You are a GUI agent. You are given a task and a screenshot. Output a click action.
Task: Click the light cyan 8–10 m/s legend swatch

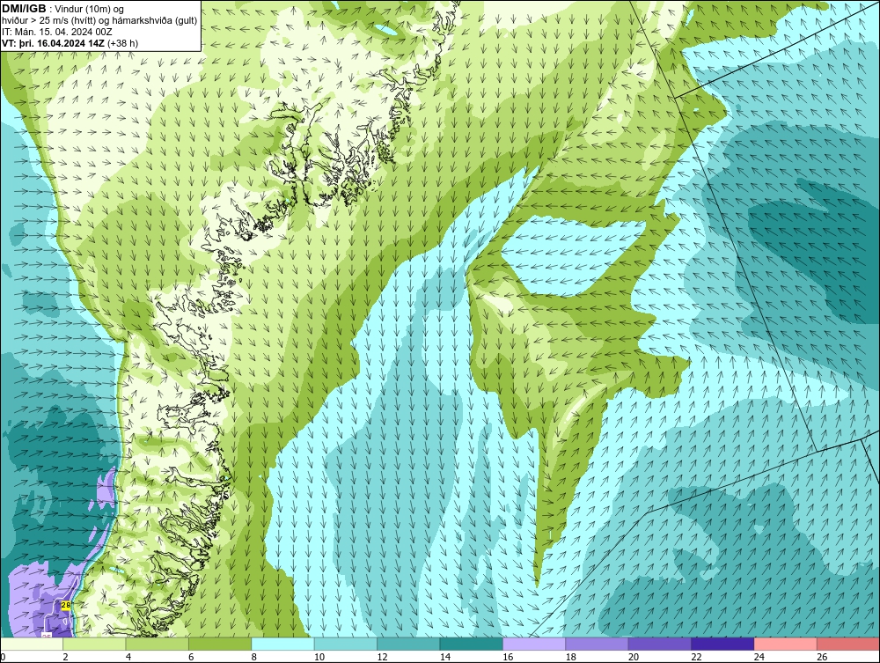(x=282, y=644)
